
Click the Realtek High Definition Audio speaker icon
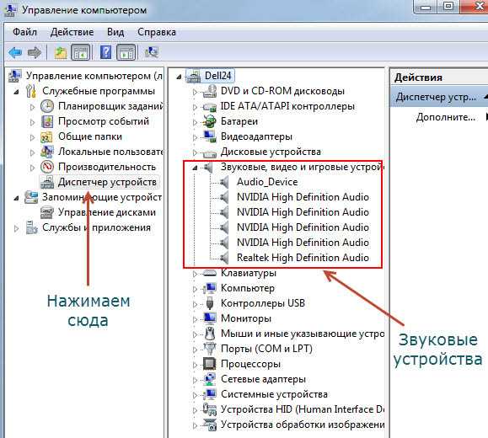coord(223,258)
